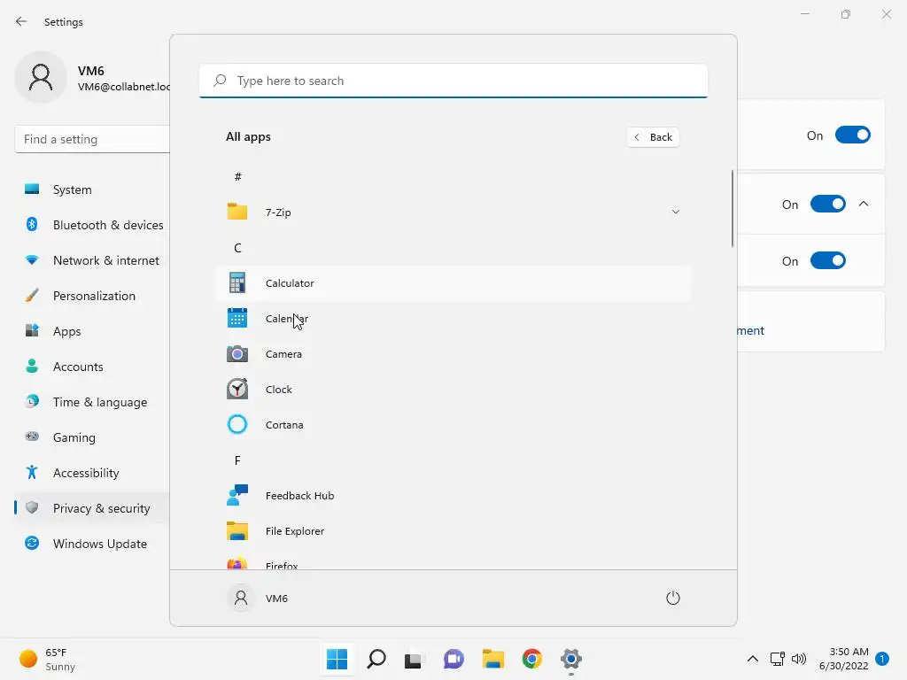Launch Calculator from its icon

[237, 282]
